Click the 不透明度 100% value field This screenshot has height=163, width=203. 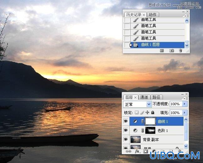point(176,104)
